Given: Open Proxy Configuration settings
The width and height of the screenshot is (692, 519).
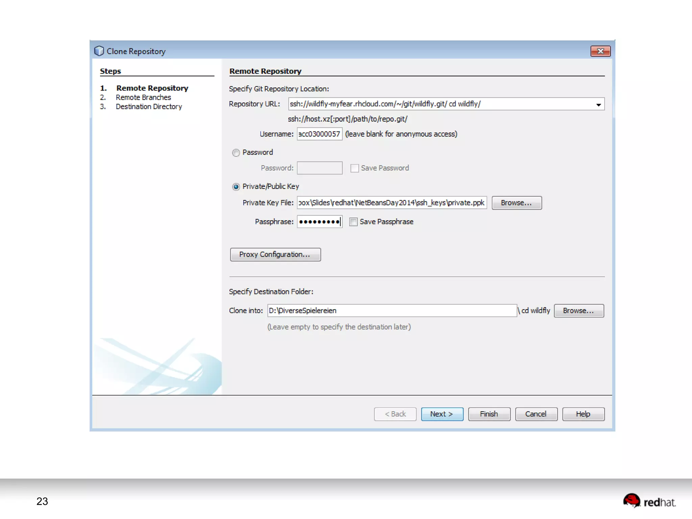Looking at the screenshot, I should [x=275, y=254].
